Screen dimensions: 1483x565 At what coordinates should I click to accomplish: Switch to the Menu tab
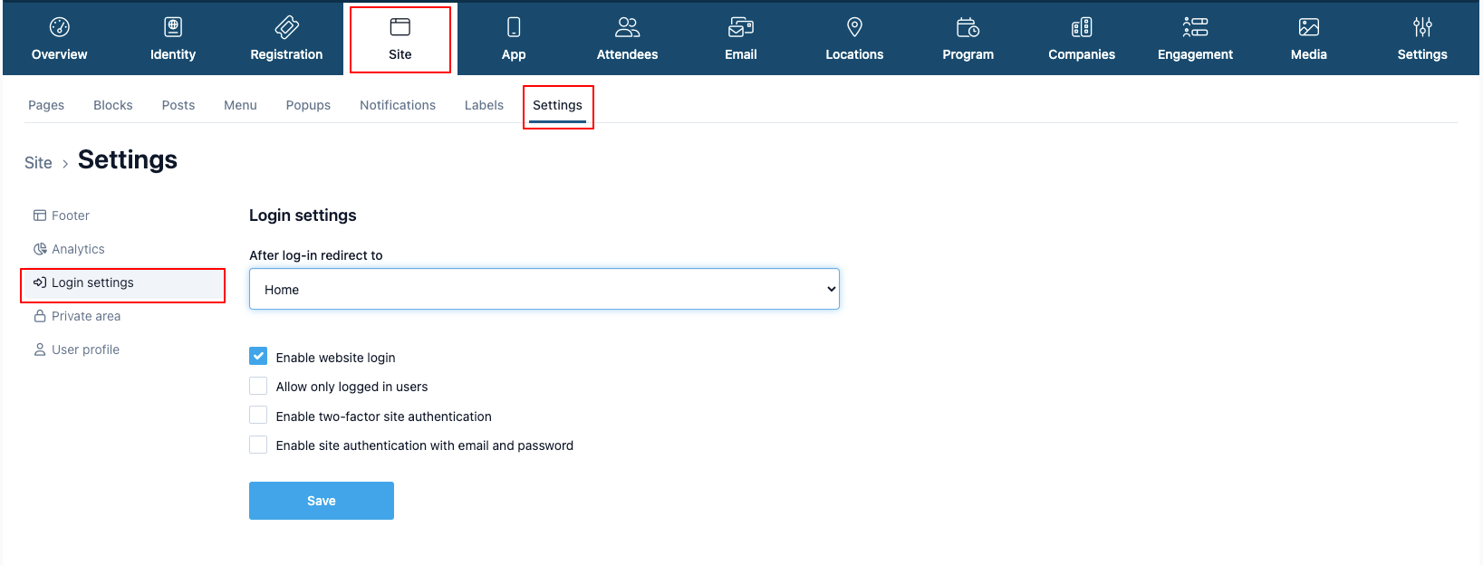coord(240,105)
